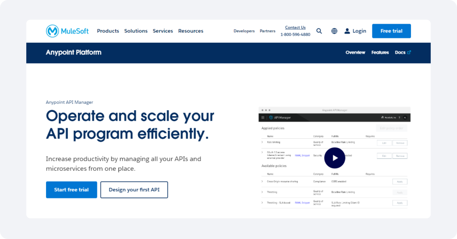The height and width of the screenshot is (239, 457).
Task: Click the Compliance category cell
Action: [x=320, y=181]
